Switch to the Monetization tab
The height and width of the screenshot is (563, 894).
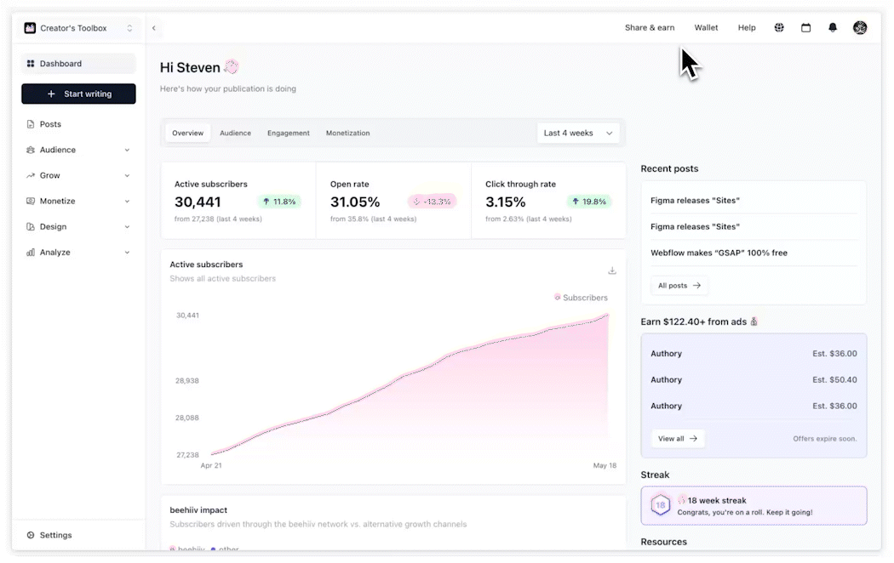(347, 134)
